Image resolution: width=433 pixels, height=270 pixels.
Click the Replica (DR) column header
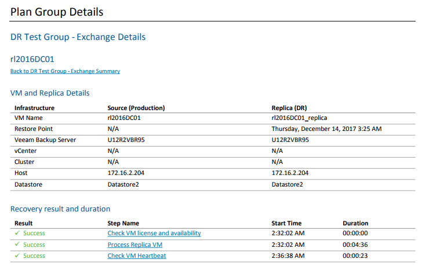tap(290, 108)
